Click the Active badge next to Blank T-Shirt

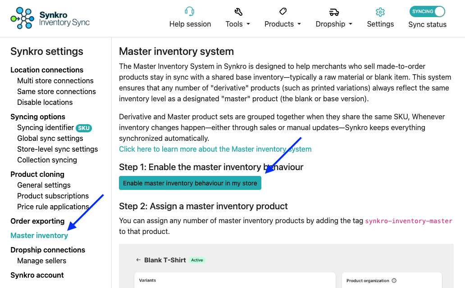(197, 260)
